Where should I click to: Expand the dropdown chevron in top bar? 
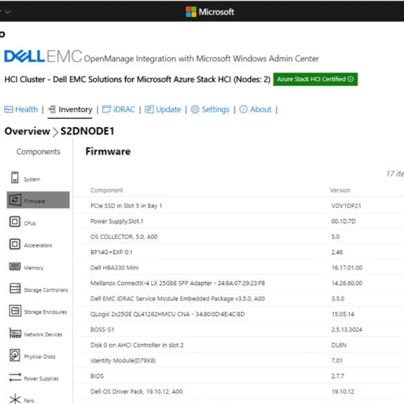8,12
